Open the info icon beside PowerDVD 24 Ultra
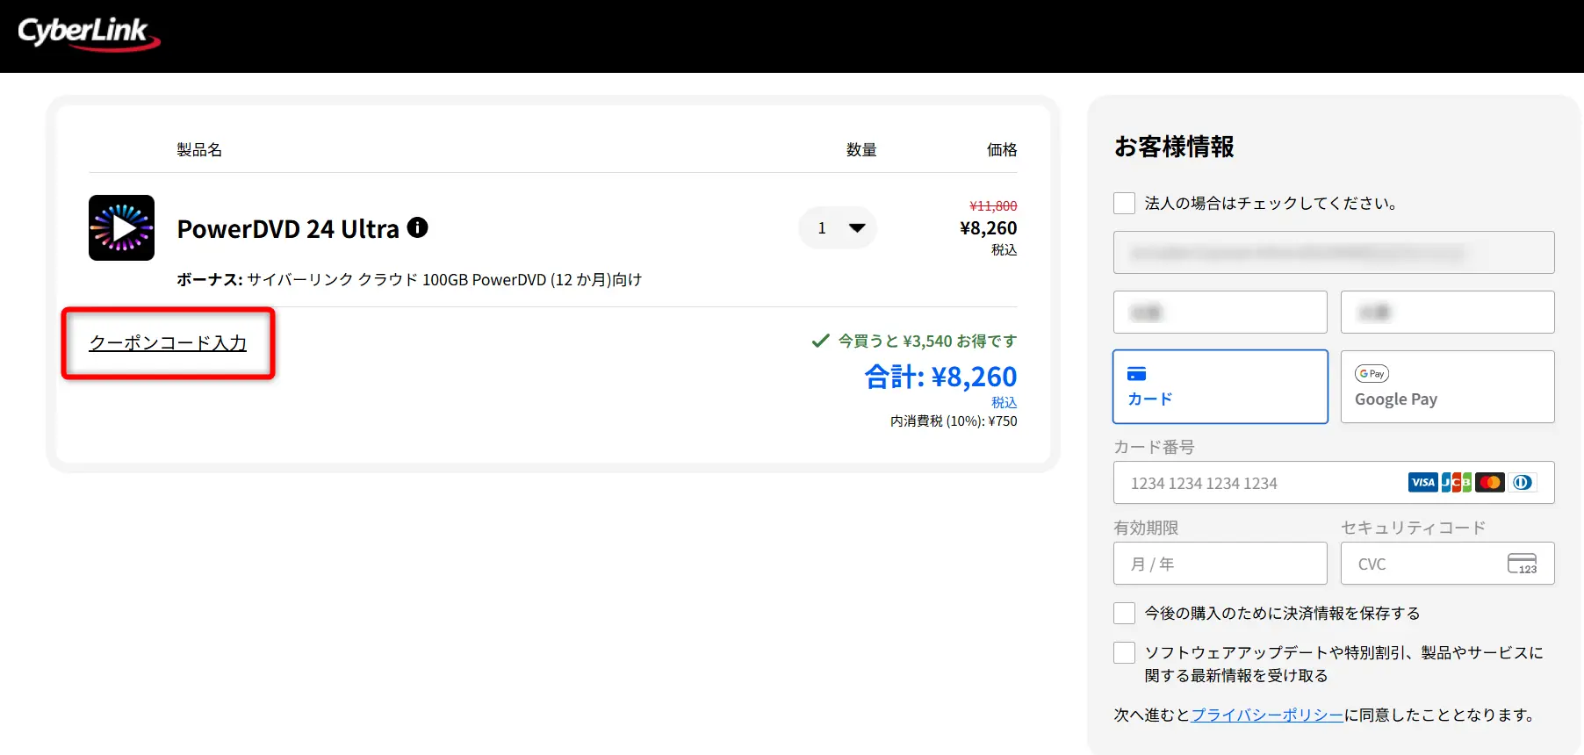Viewport: 1584px width, 755px height. coord(418,227)
